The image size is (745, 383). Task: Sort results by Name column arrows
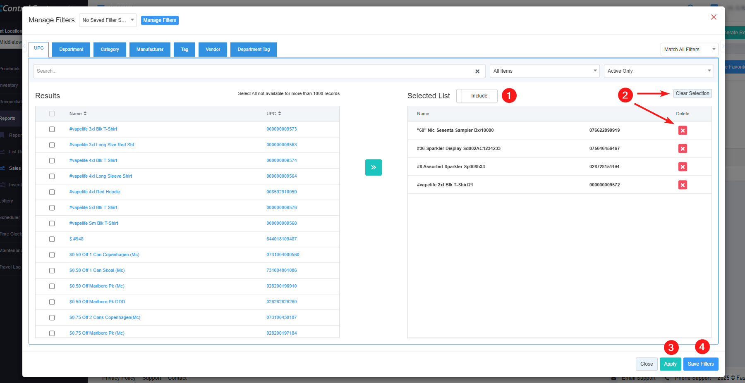pyautogui.click(x=85, y=114)
